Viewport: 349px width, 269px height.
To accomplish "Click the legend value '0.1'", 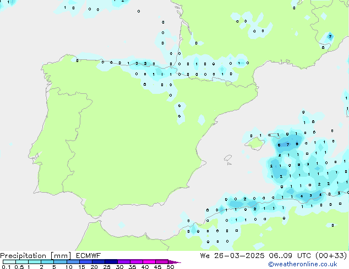I will pyautogui.click(x=6, y=267).
